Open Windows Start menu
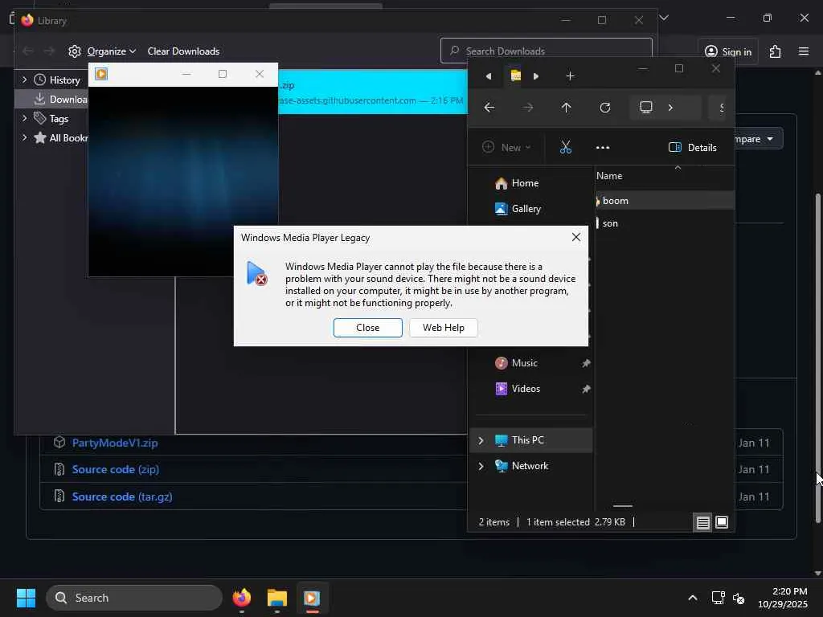823x617 pixels. (x=26, y=598)
